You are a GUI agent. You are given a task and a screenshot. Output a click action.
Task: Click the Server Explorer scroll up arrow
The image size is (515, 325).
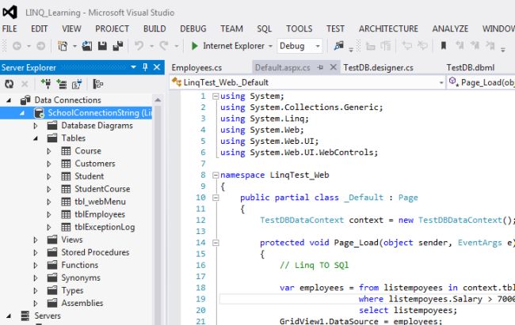coord(158,100)
